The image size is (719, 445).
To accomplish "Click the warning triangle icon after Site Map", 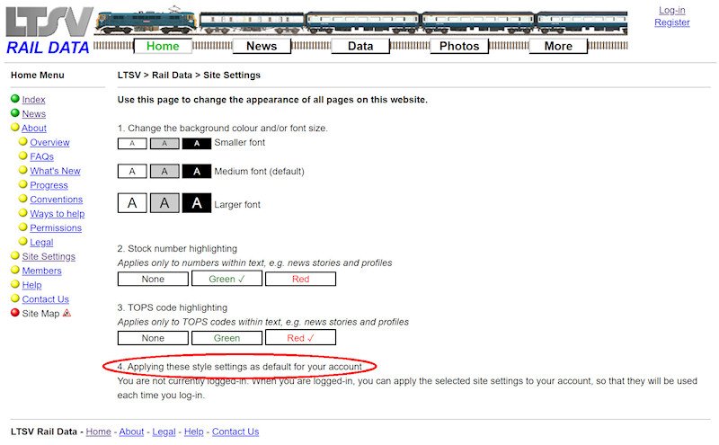I will (x=67, y=314).
